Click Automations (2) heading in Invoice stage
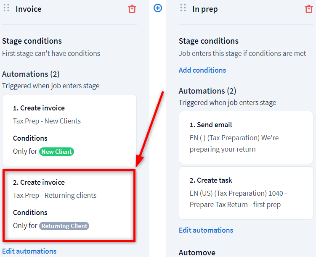This screenshot has height=257, width=316. coord(31,74)
